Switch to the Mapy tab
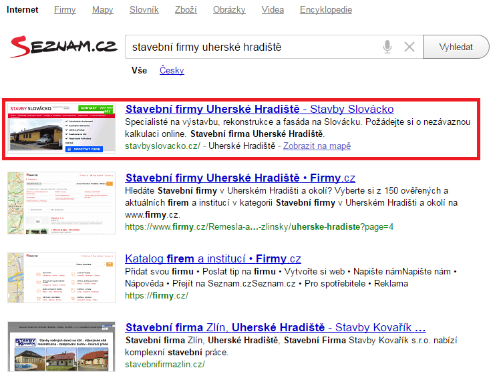The width and height of the screenshot is (497, 382). click(x=102, y=10)
